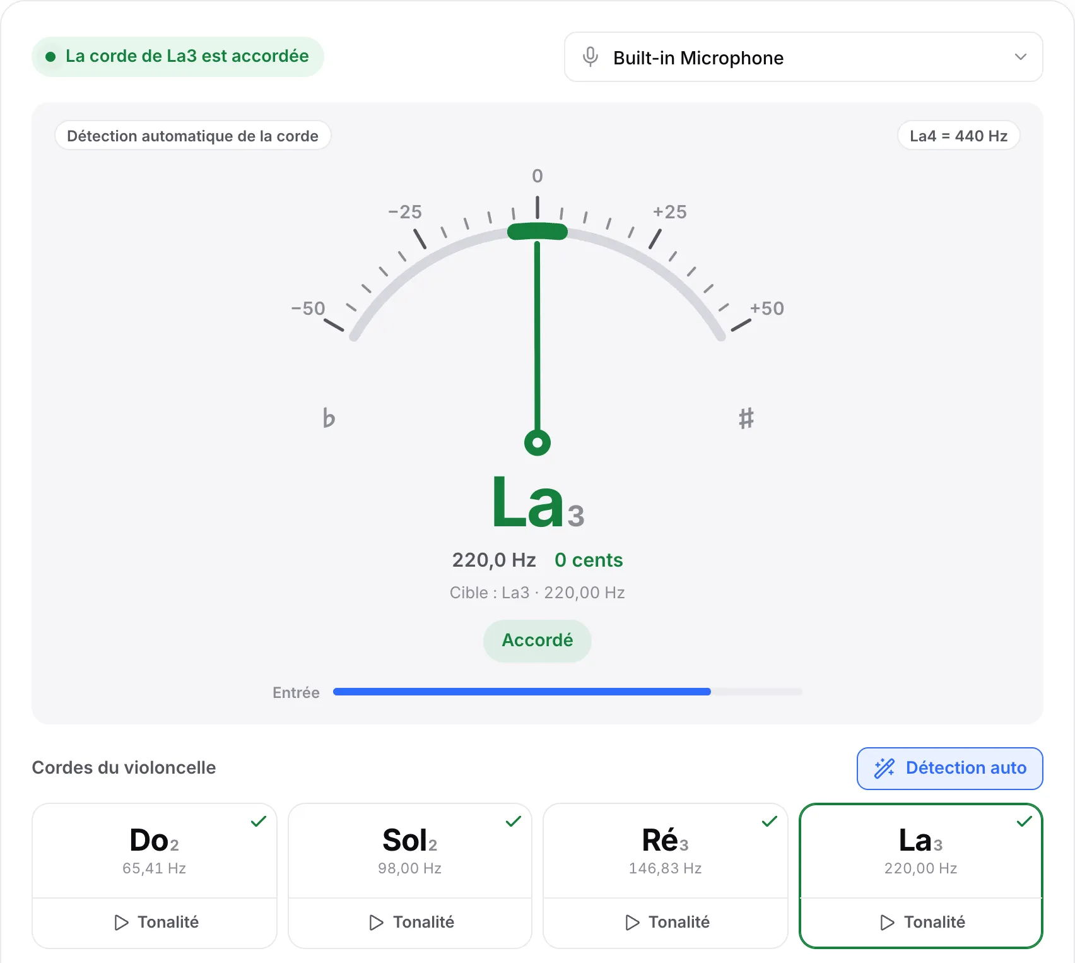The width and height of the screenshot is (1075, 963).
Task: Click the green checkmark on the La3 card
Action: click(1025, 821)
